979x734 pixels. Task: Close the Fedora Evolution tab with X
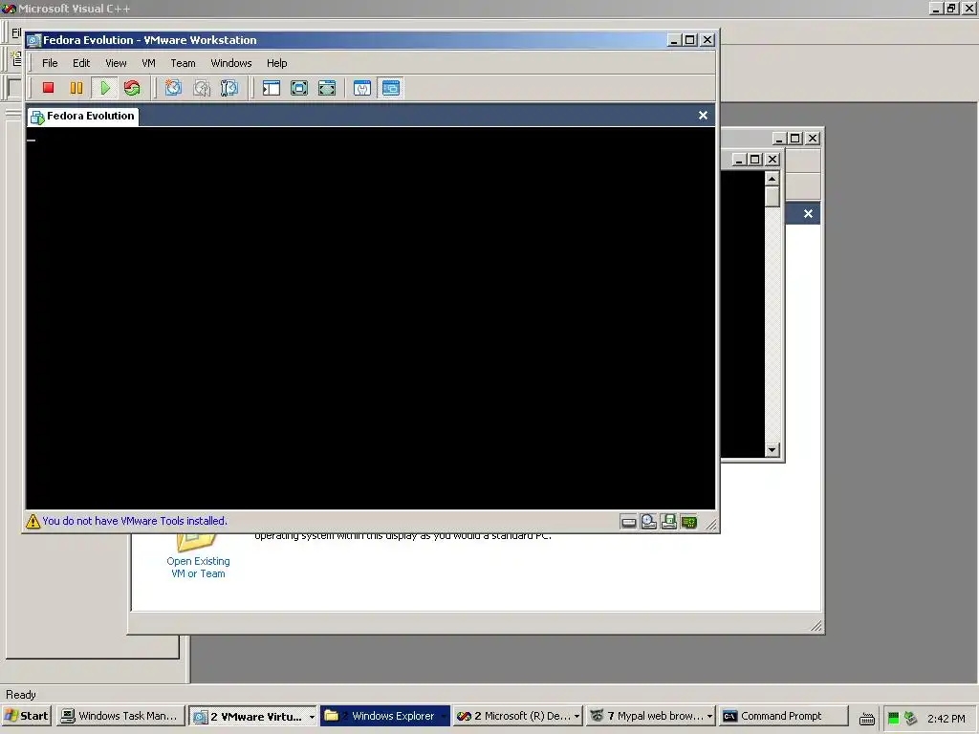coord(703,116)
